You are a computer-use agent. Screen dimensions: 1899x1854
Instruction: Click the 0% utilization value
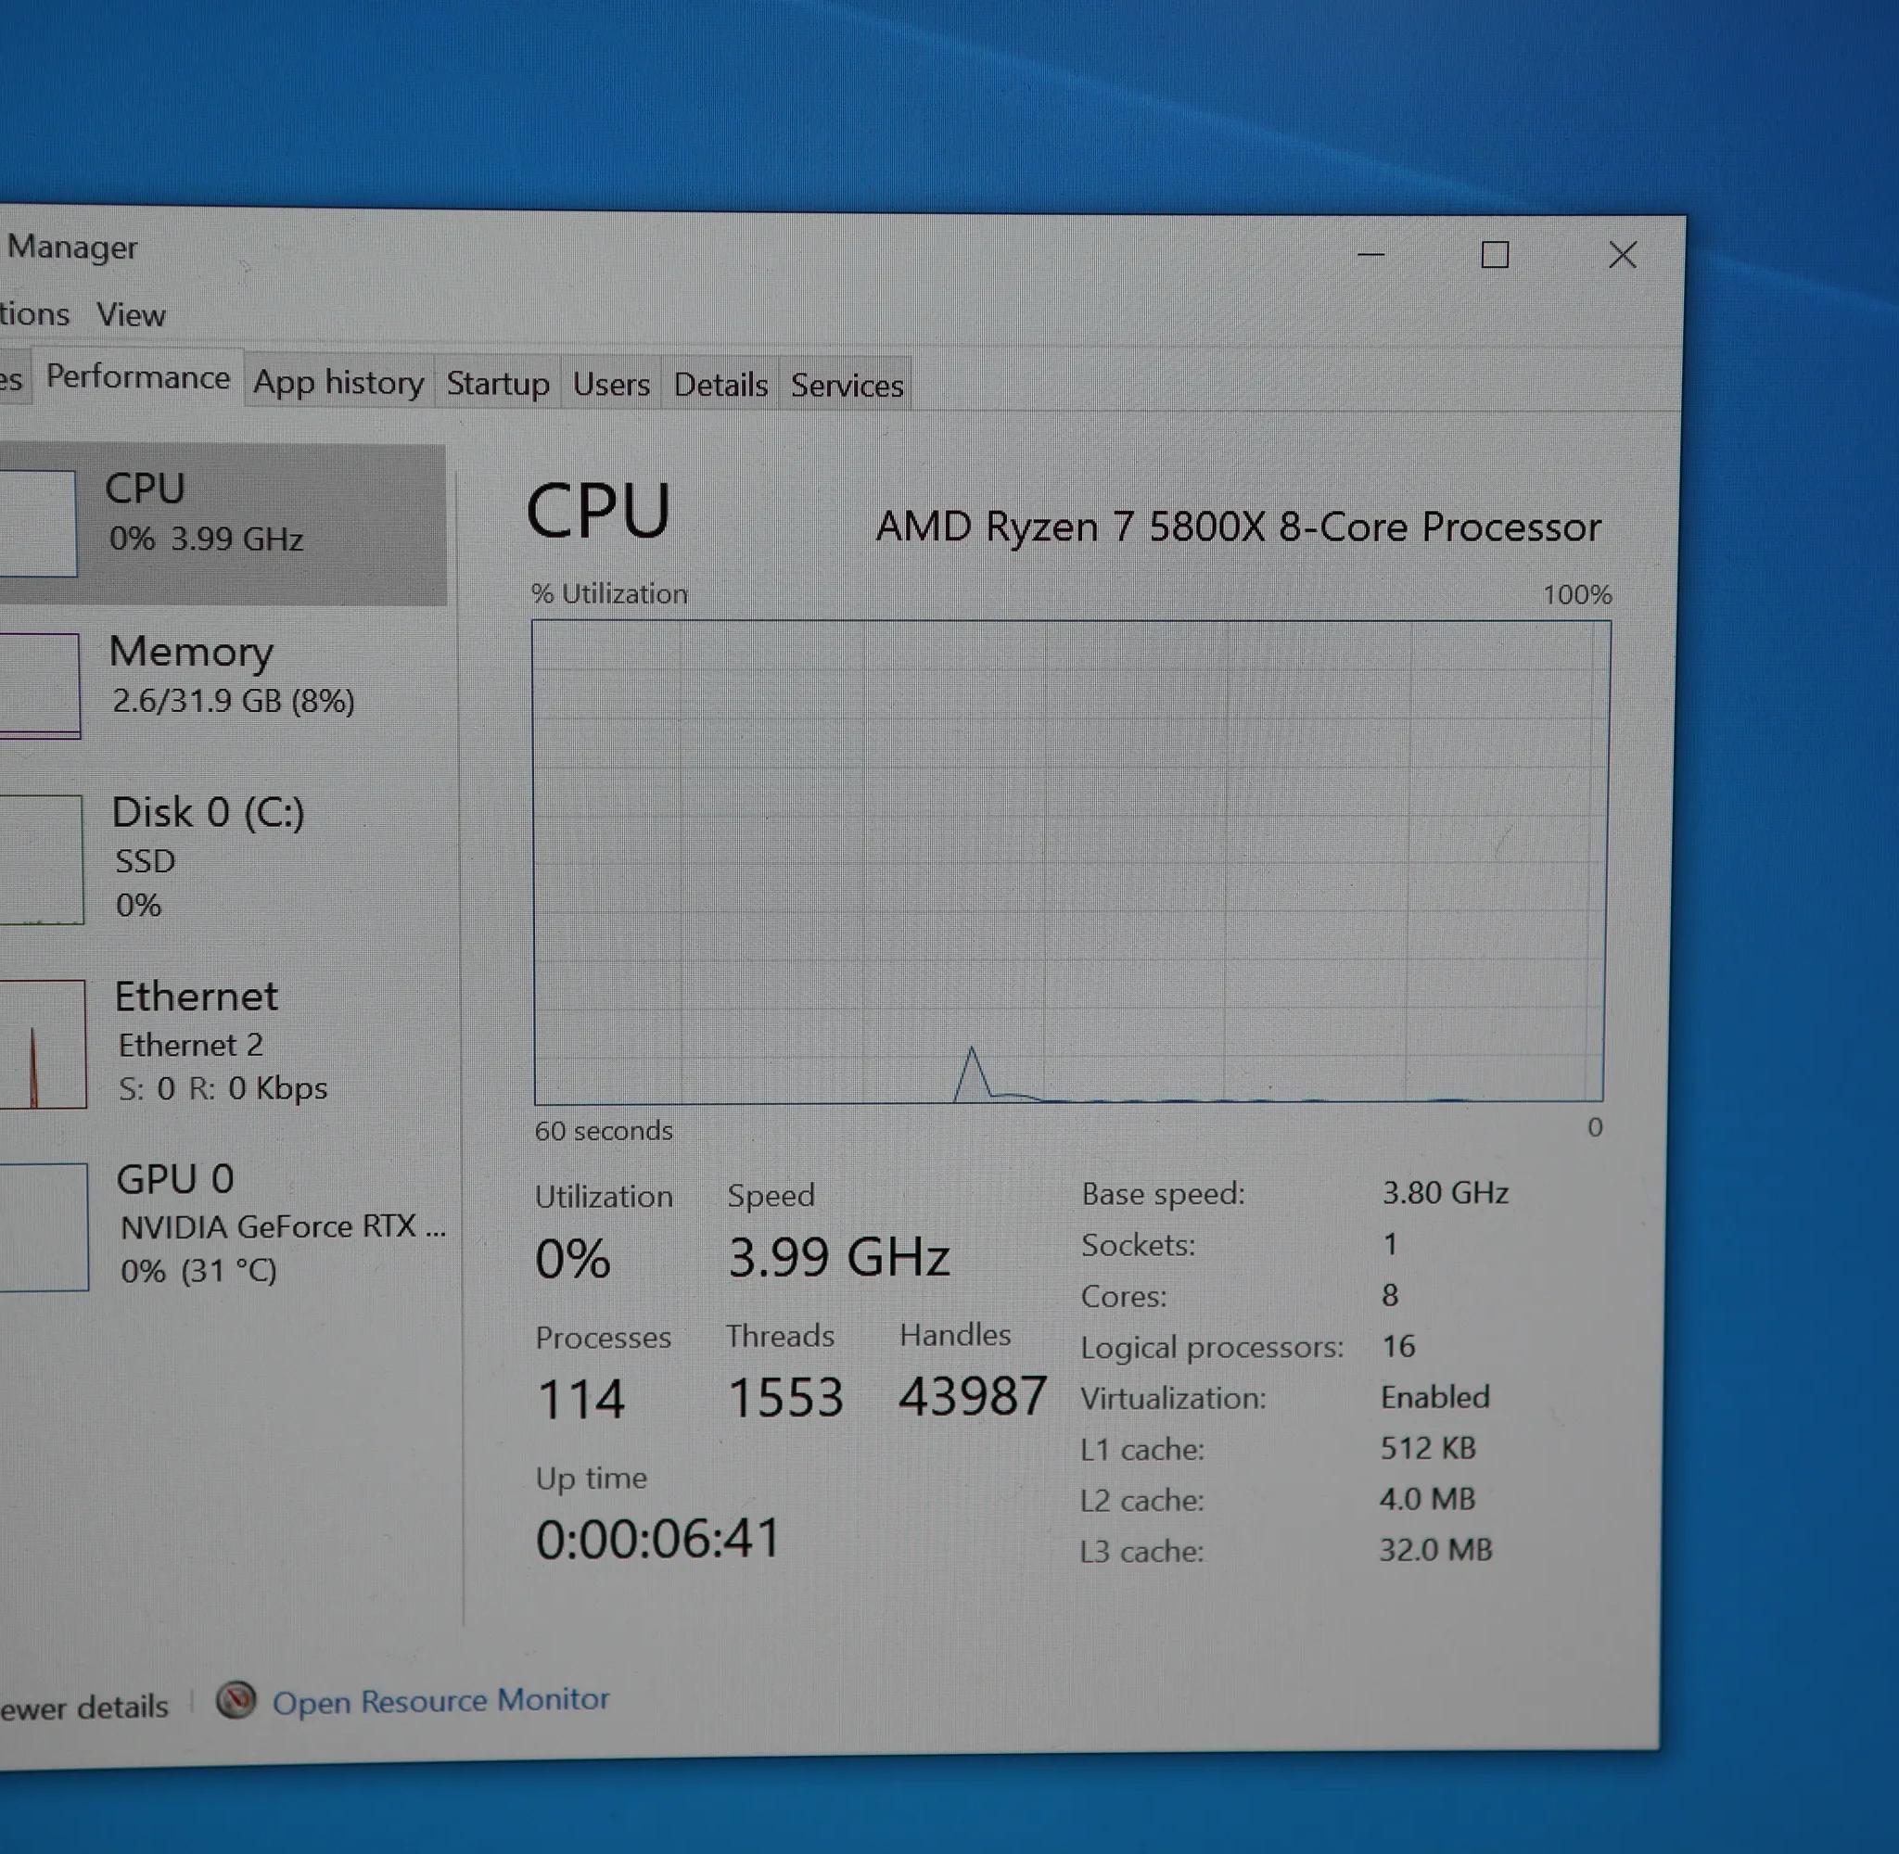[573, 1259]
